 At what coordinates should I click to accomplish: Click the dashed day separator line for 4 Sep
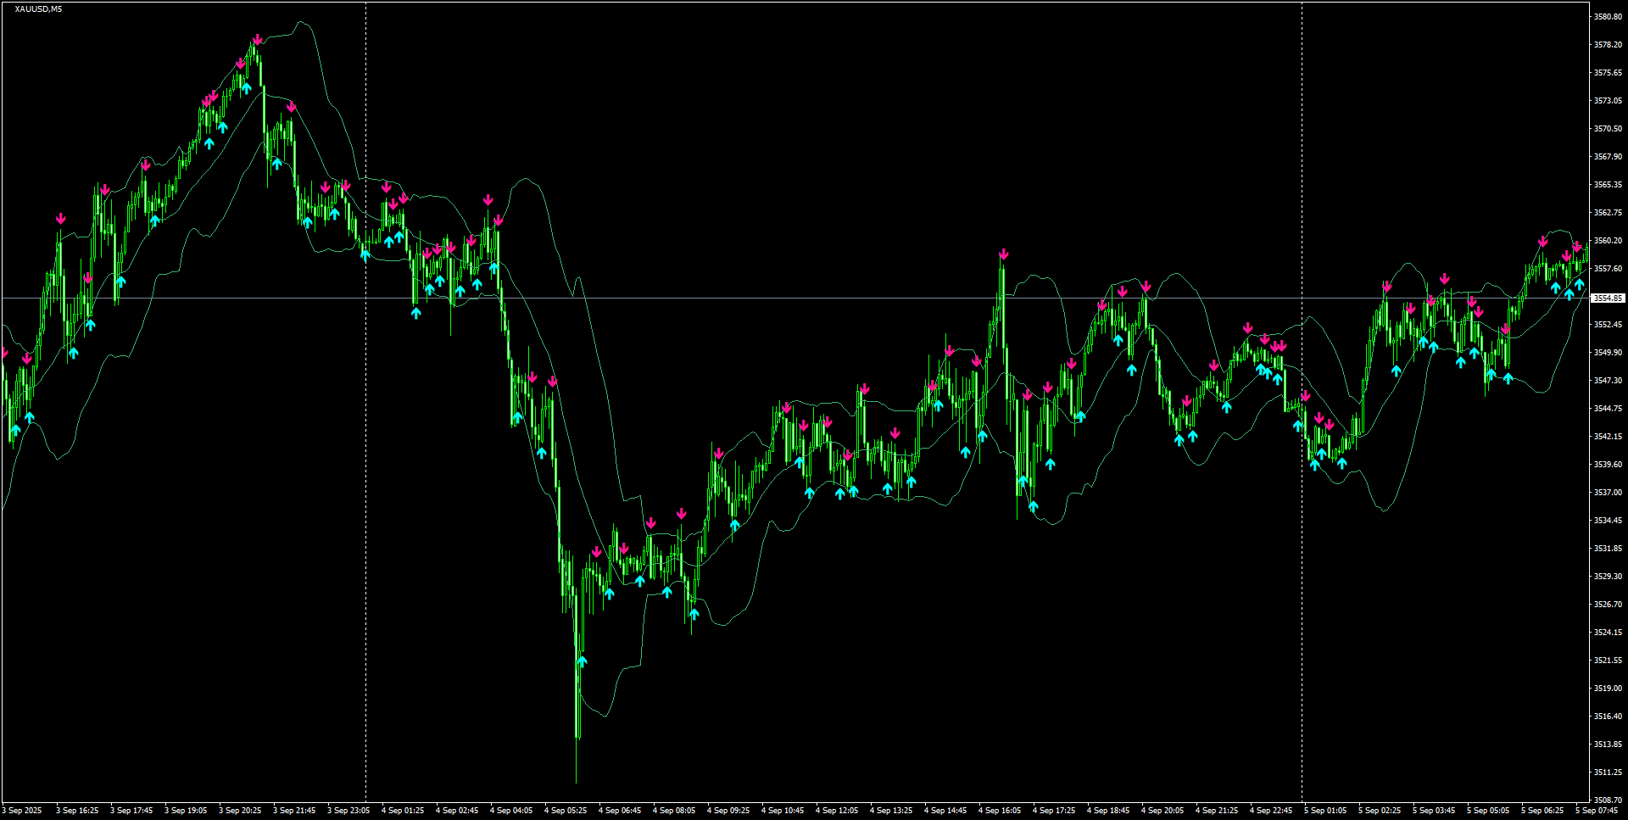click(x=365, y=424)
